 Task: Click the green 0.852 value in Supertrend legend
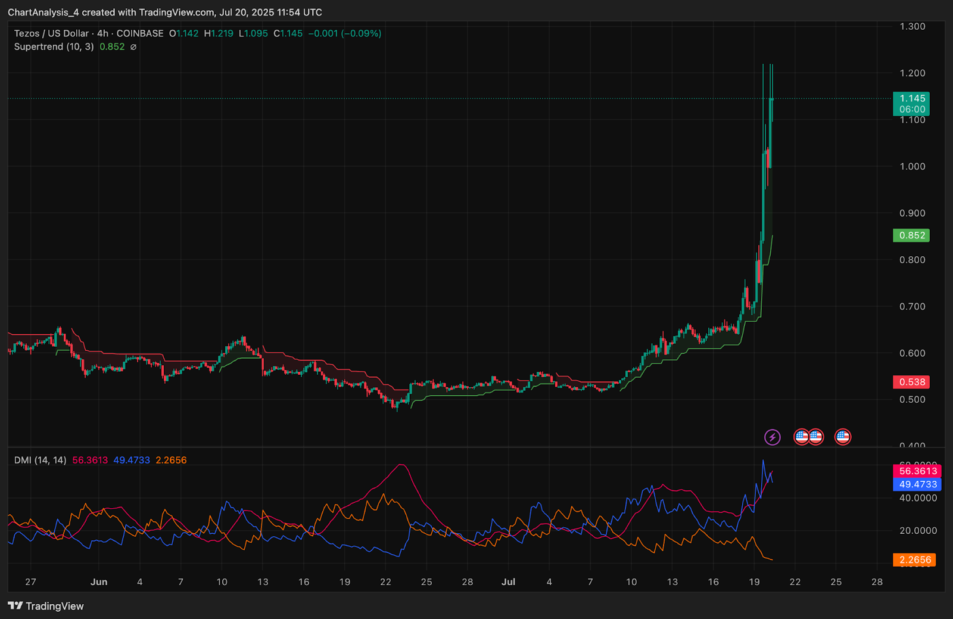pyautogui.click(x=112, y=47)
